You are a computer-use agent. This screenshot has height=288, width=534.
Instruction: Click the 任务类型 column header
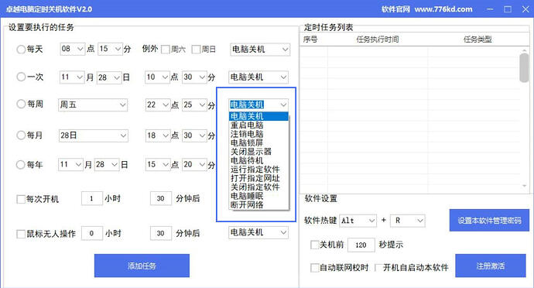(478, 39)
